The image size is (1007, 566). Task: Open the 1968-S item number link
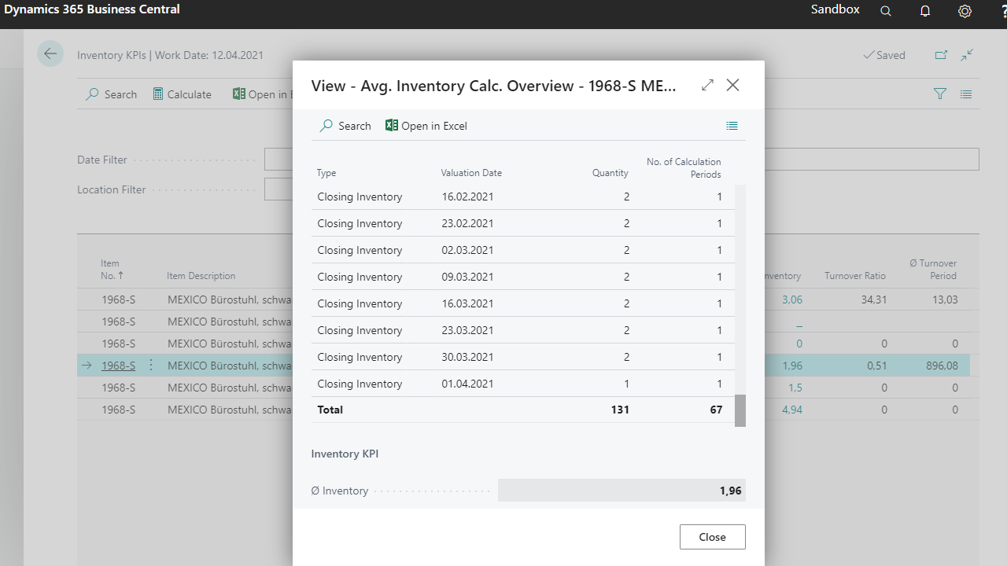click(x=118, y=366)
